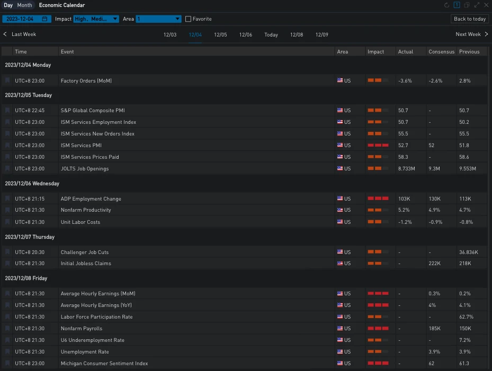Image resolution: width=492 pixels, height=371 pixels.
Task: Select the Day view toggle
Action: (x=8, y=5)
